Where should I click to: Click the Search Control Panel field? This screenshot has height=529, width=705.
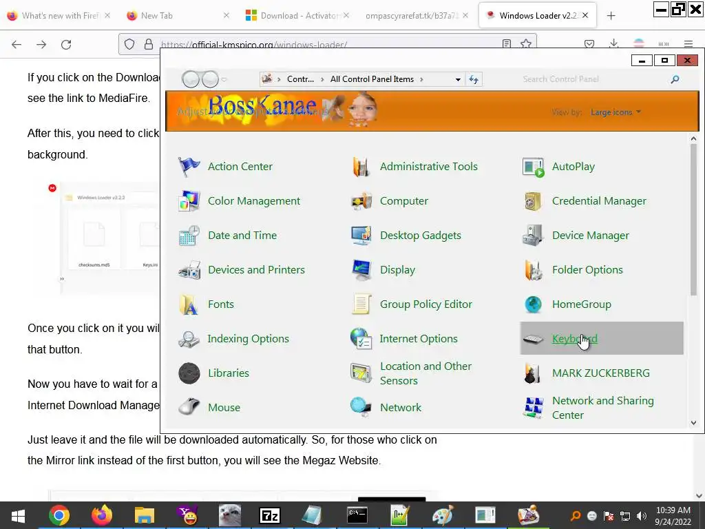[x=593, y=79]
